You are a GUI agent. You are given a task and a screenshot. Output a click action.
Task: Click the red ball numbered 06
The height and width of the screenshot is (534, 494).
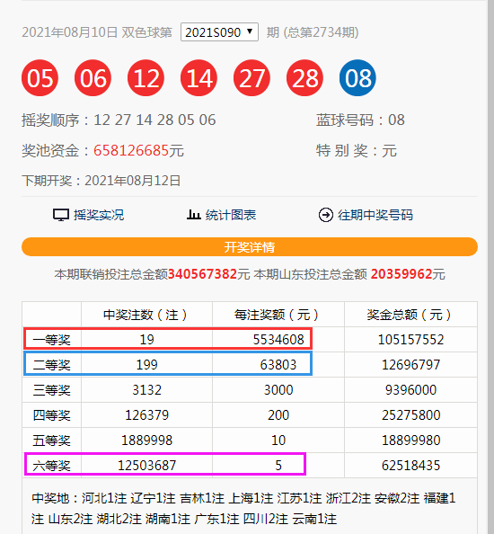tap(93, 78)
